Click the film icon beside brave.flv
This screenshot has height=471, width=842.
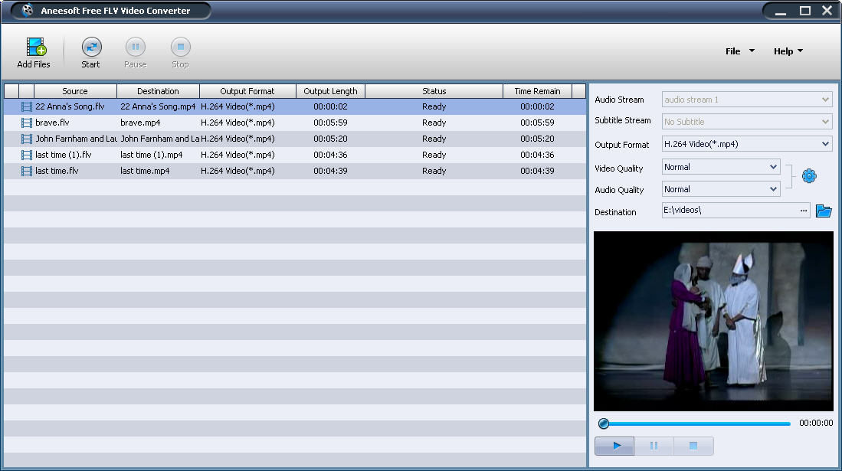[x=27, y=123]
